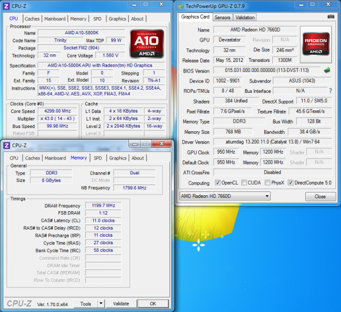The image size is (341, 312).
Task: Click the NB Frequency value 1799.6 MHz
Action: tap(134, 188)
